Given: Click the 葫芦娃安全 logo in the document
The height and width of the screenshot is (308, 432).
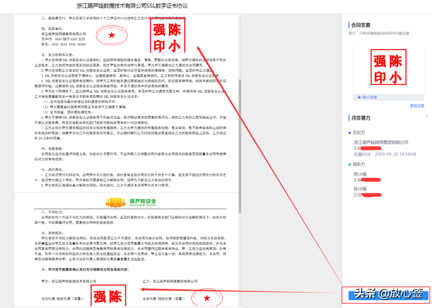Looking at the screenshot, I should (131, 202).
